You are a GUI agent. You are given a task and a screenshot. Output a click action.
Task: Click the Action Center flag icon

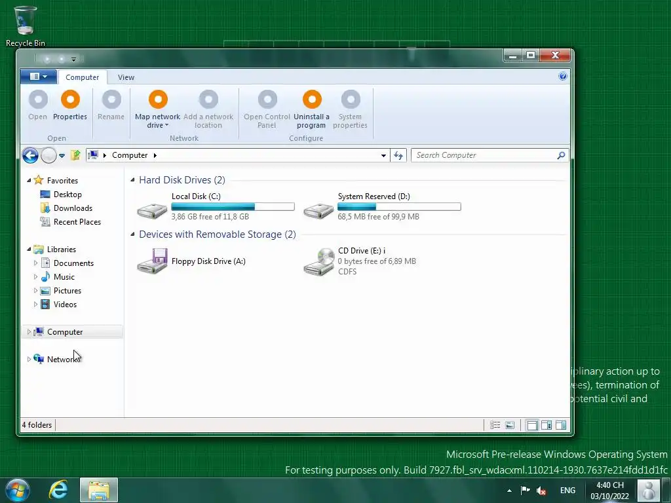(x=525, y=490)
